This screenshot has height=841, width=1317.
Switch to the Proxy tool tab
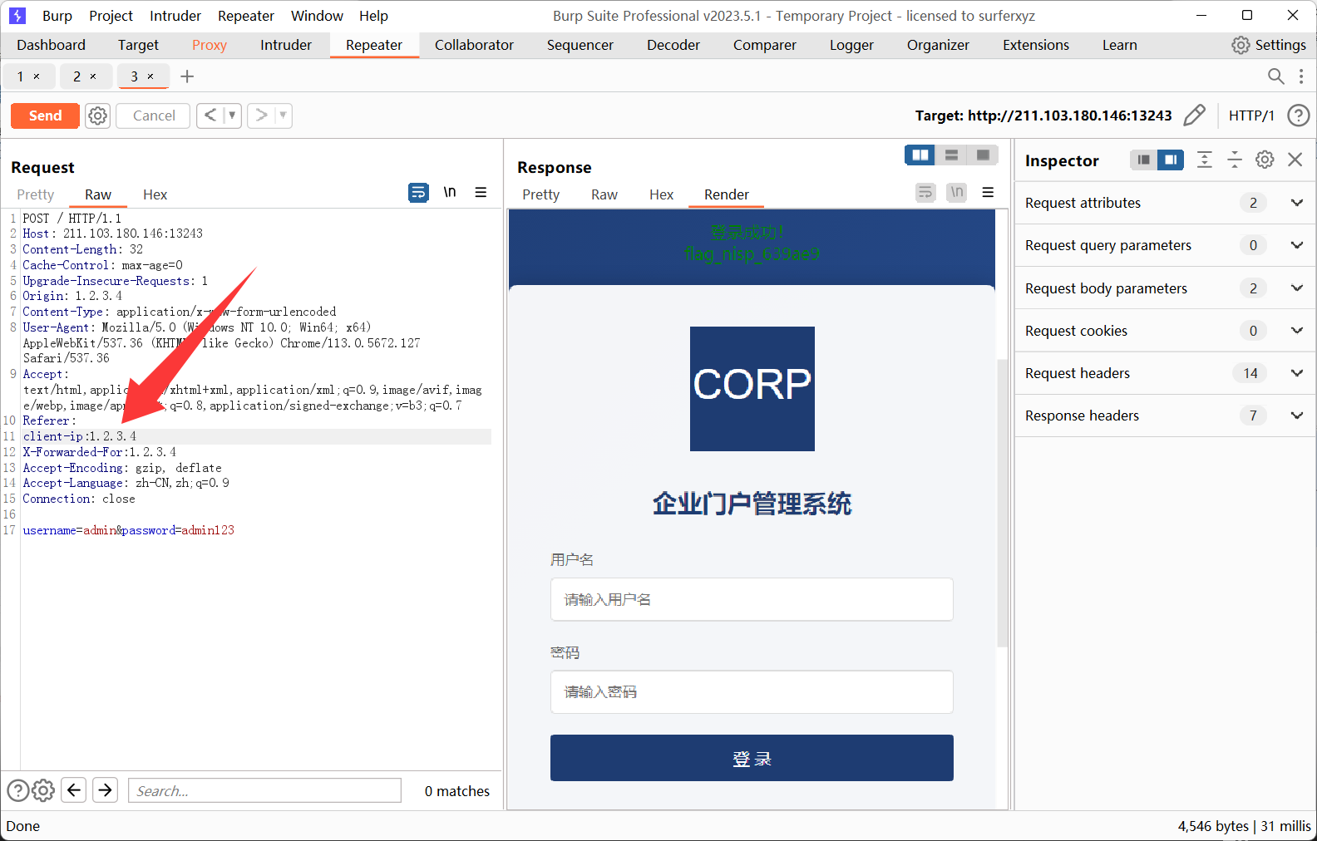209,45
